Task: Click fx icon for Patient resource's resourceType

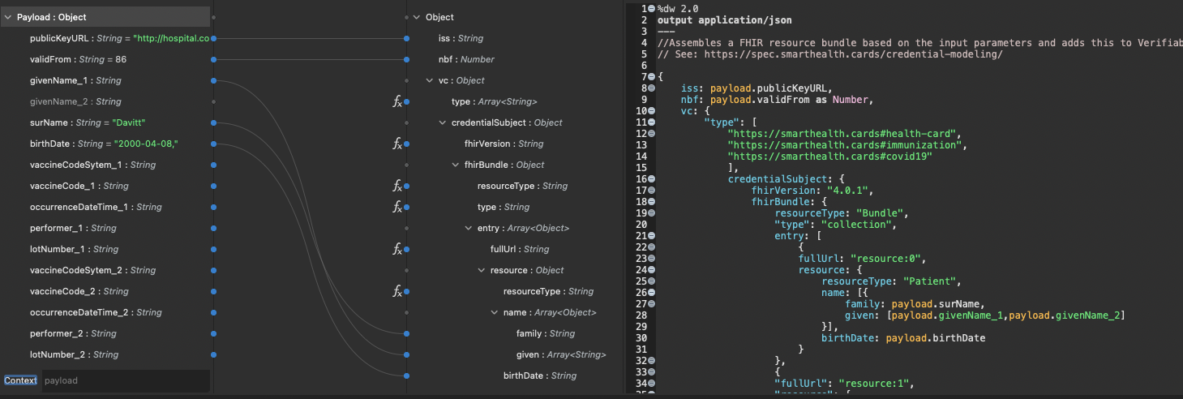Action: pyautogui.click(x=397, y=291)
